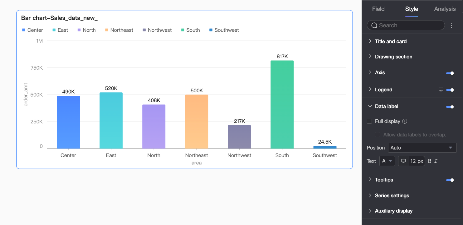Viewport: 463px width, 225px height.
Task: Click the monitor icon next to Legend
Action: click(x=441, y=90)
